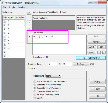Toggle extract checkbox for column F
Screen dimensions: 108x103
coord(5,41)
